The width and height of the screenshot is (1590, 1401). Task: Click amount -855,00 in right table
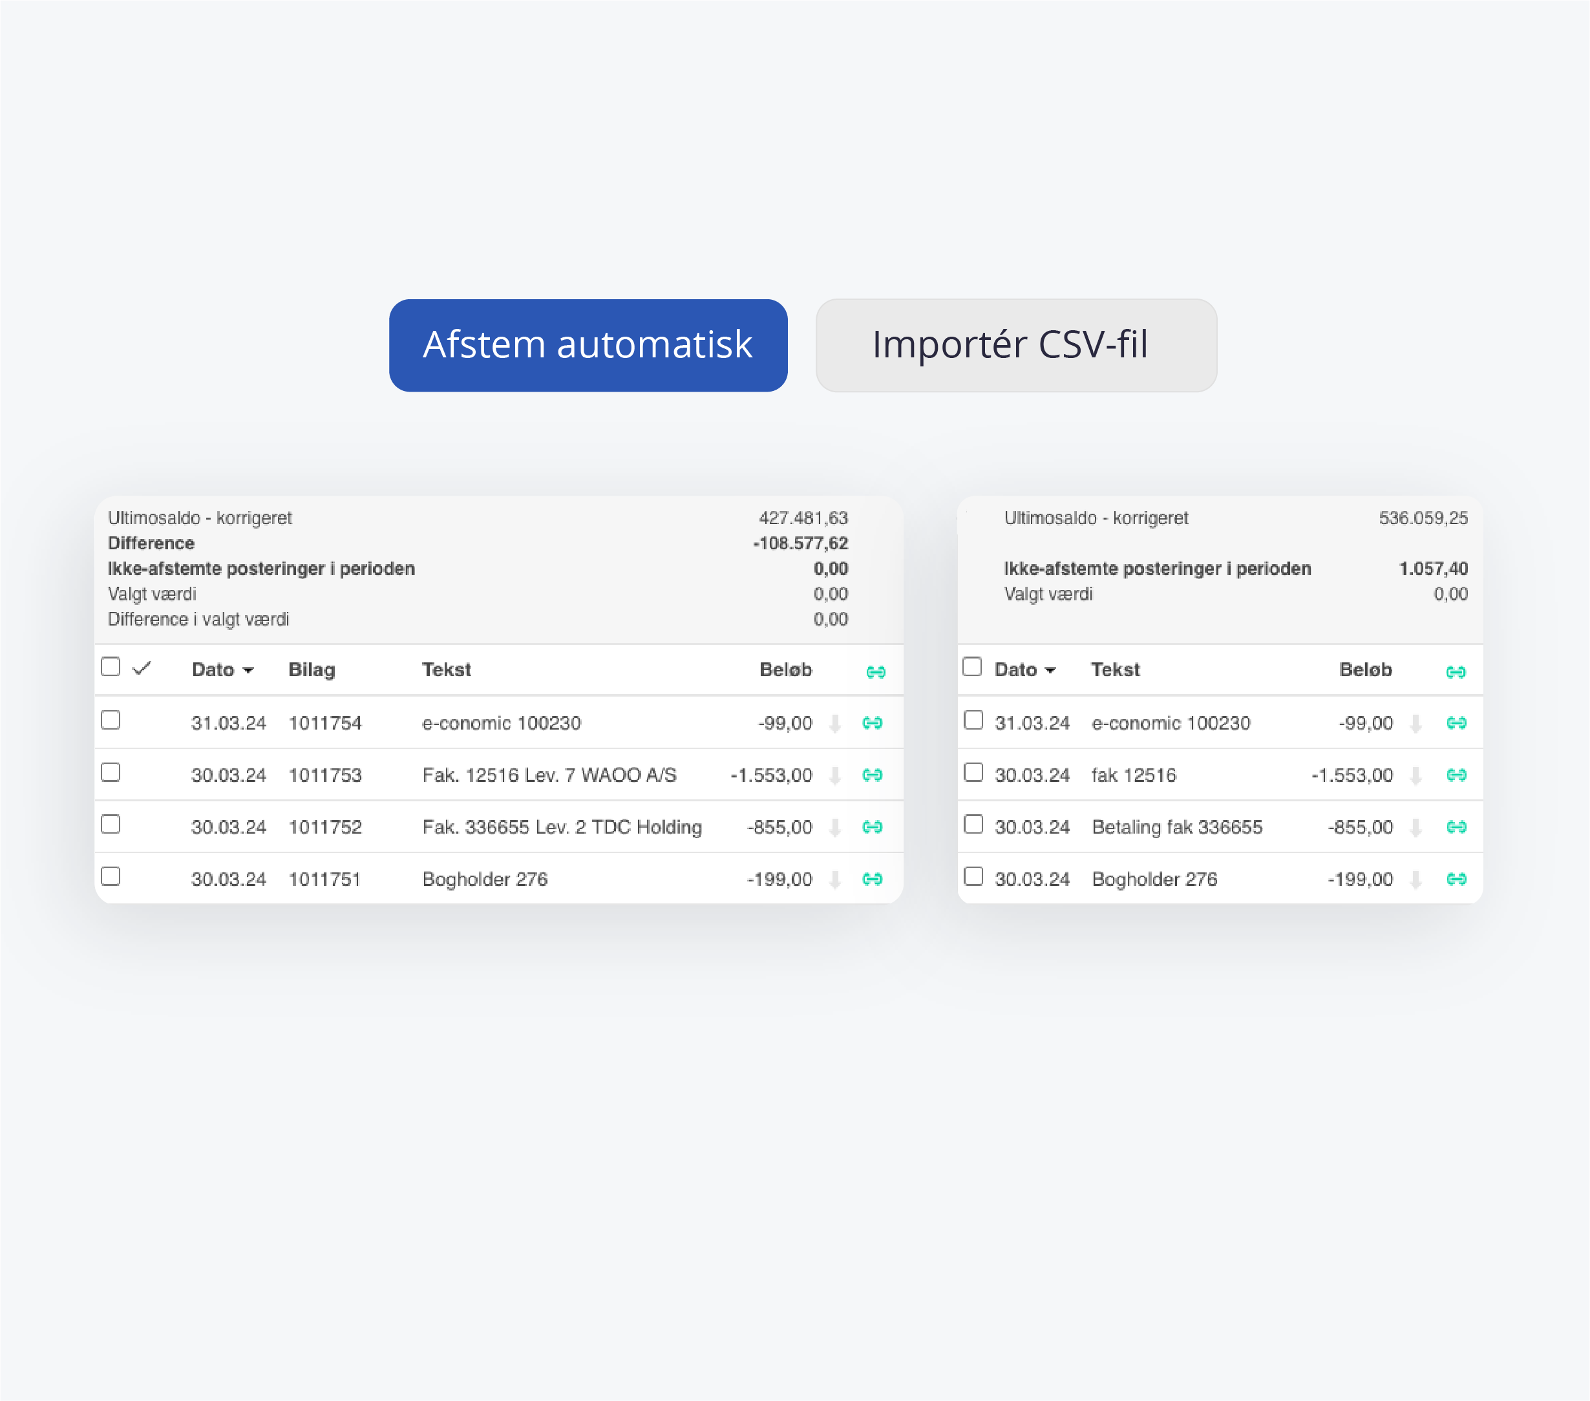(x=1361, y=828)
